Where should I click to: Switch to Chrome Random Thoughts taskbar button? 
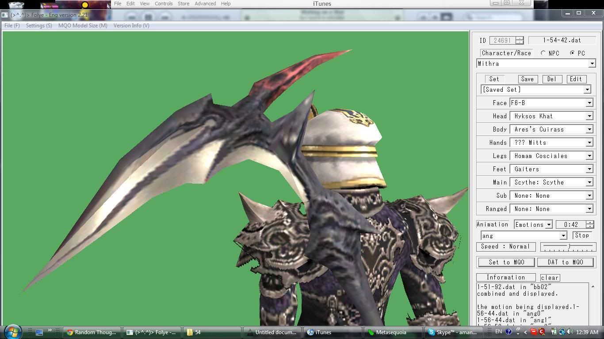point(92,332)
